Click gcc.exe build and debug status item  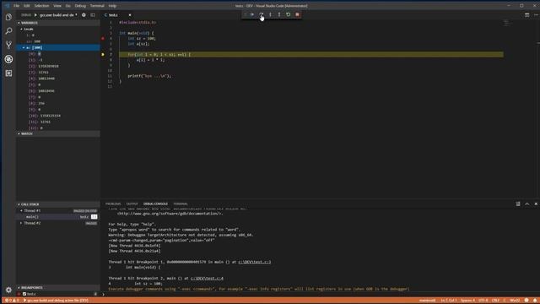click(x=56, y=301)
